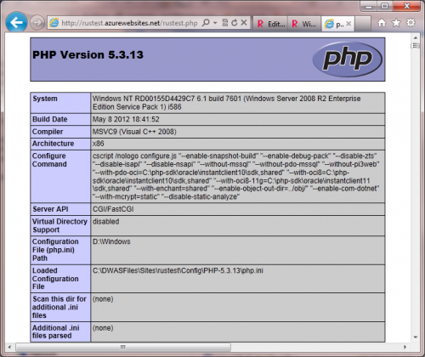The height and width of the screenshot is (357, 425).
Task: Click the up arrow of the vertical scrollbar
Action: click(x=416, y=37)
